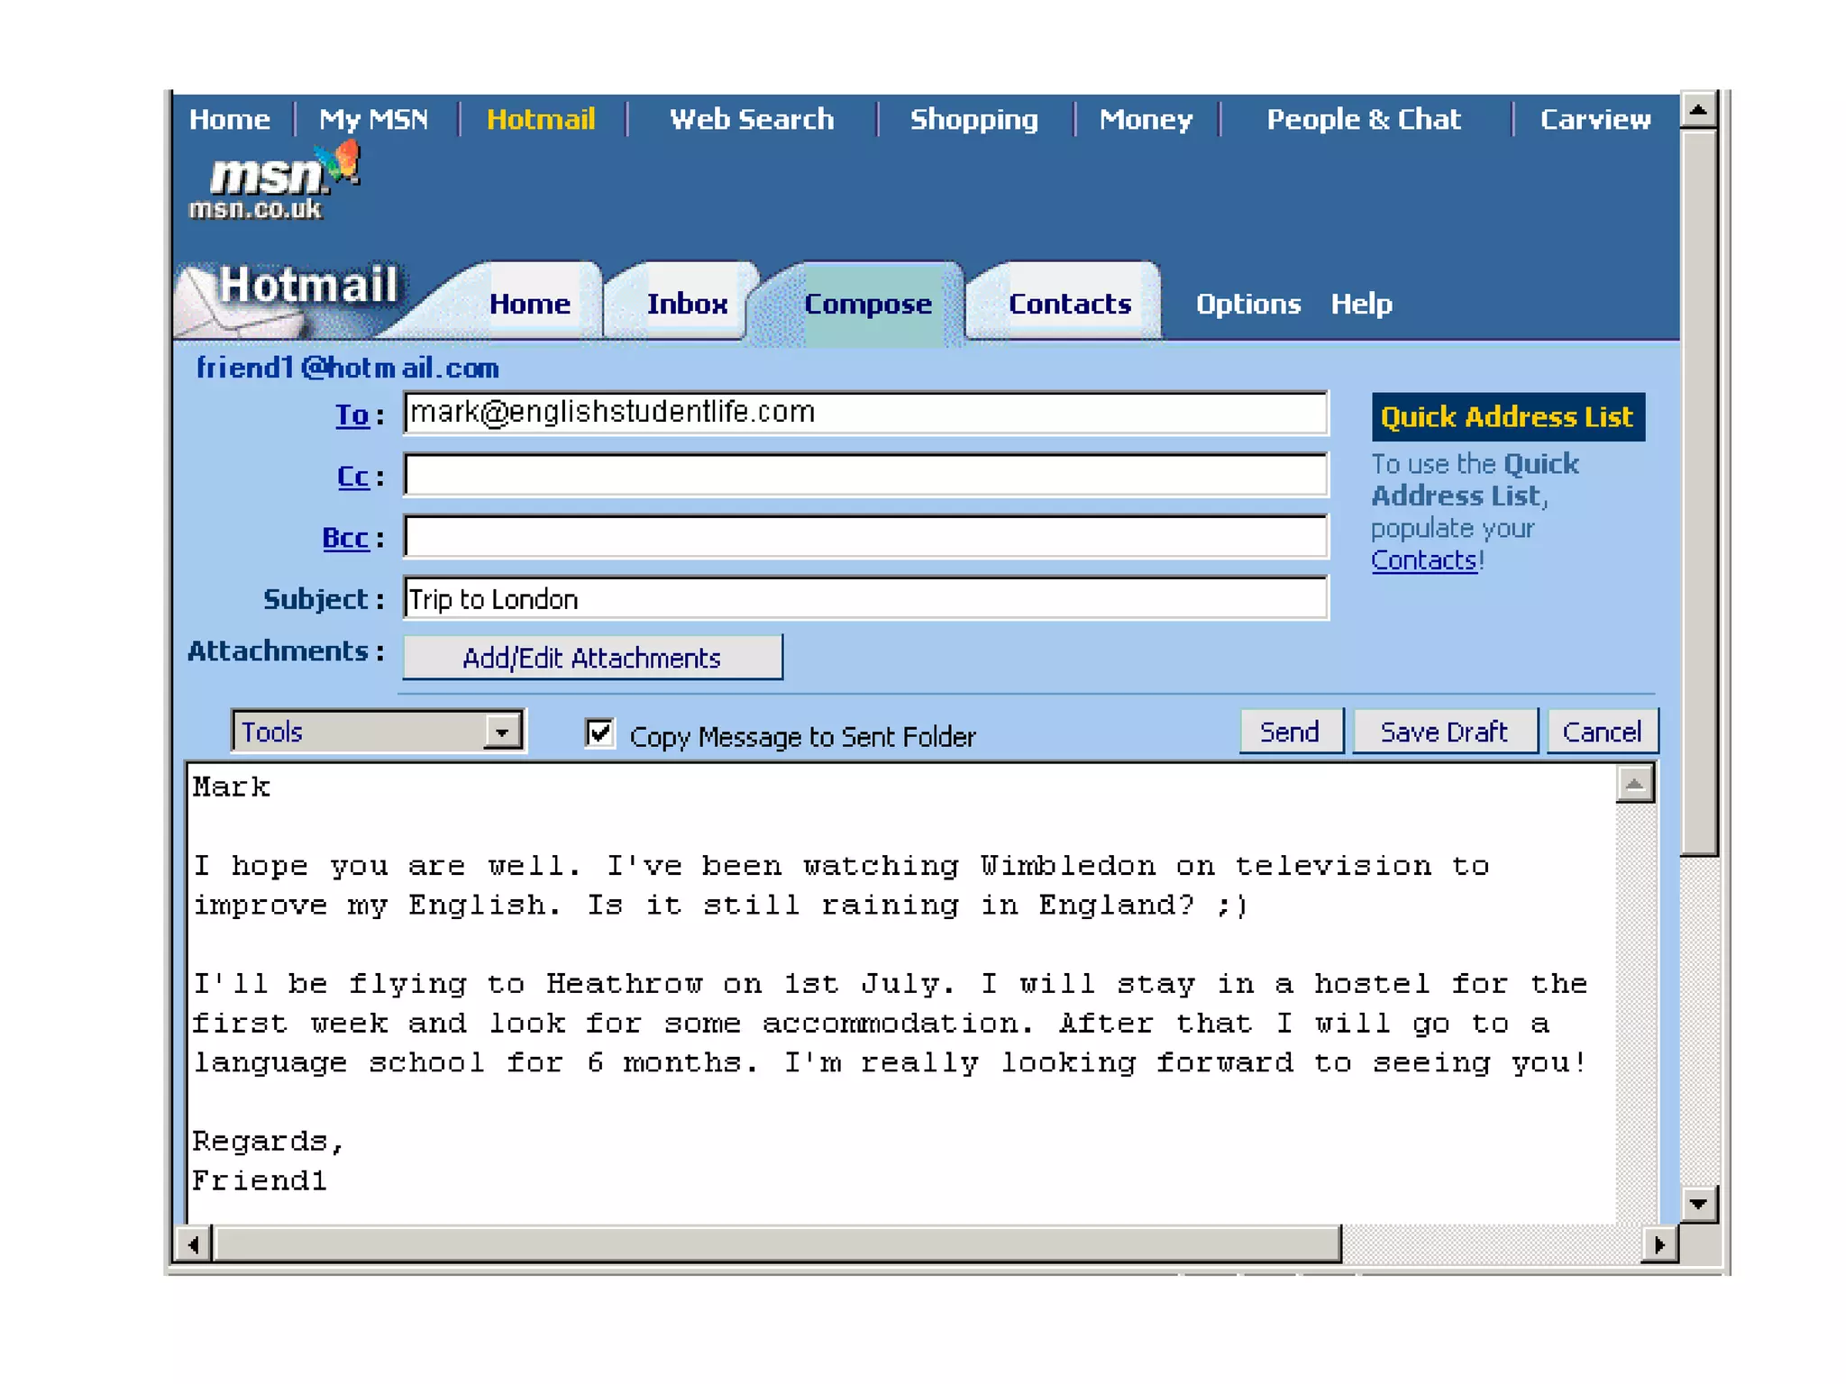Image resolution: width=1846 pixels, height=1384 pixels.
Task: Open the Options link
Action: (1248, 304)
